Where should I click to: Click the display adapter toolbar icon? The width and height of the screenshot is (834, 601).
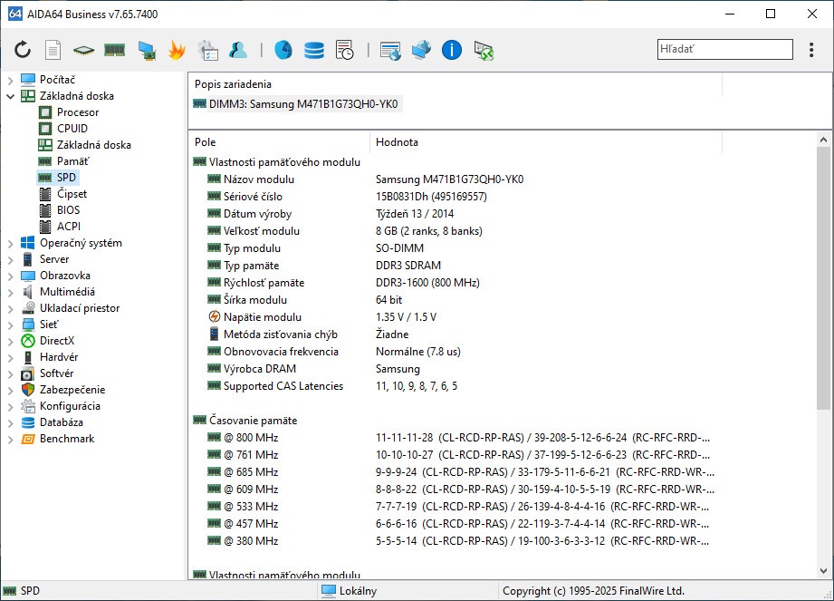[x=145, y=50]
